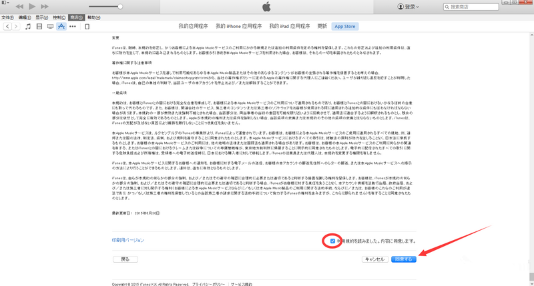Open the 编辑 menu

tap(25, 18)
